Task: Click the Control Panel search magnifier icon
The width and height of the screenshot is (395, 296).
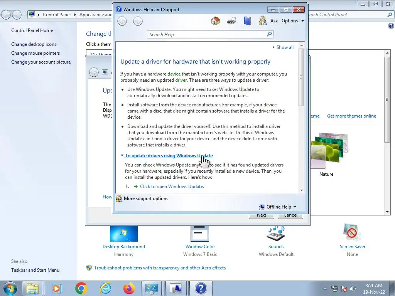Action: pyautogui.click(x=390, y=15)
